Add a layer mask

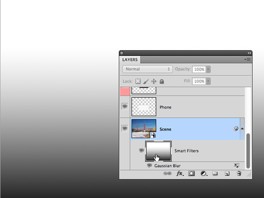click(191, 174)
